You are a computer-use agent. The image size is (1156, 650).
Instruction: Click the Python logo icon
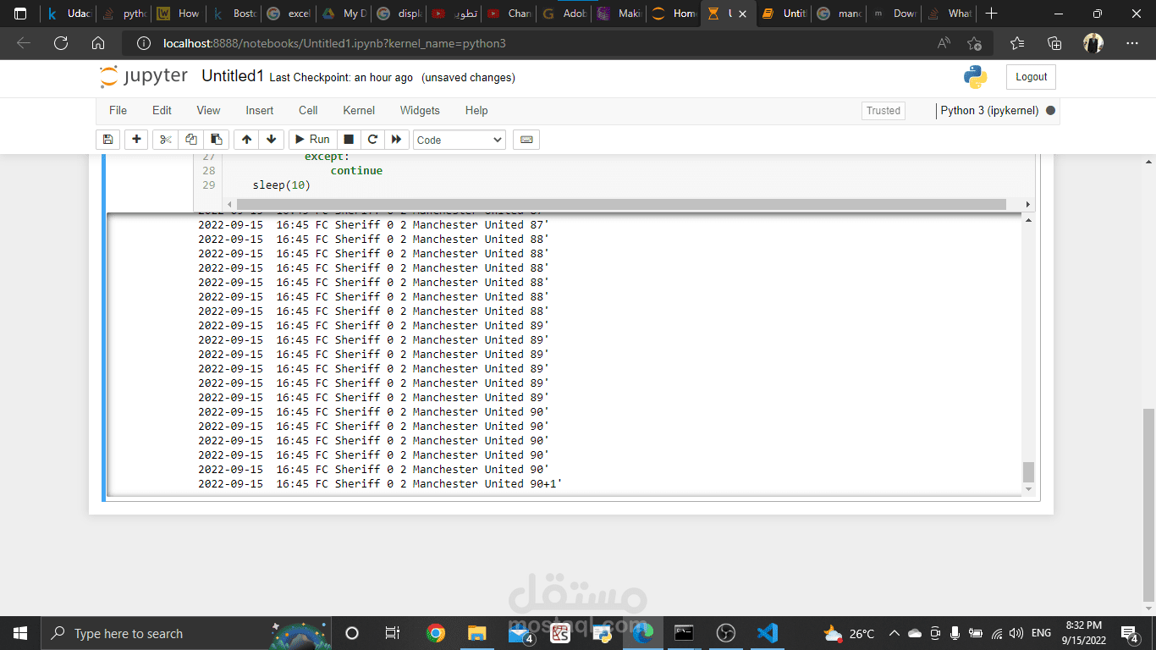point(975,77)
